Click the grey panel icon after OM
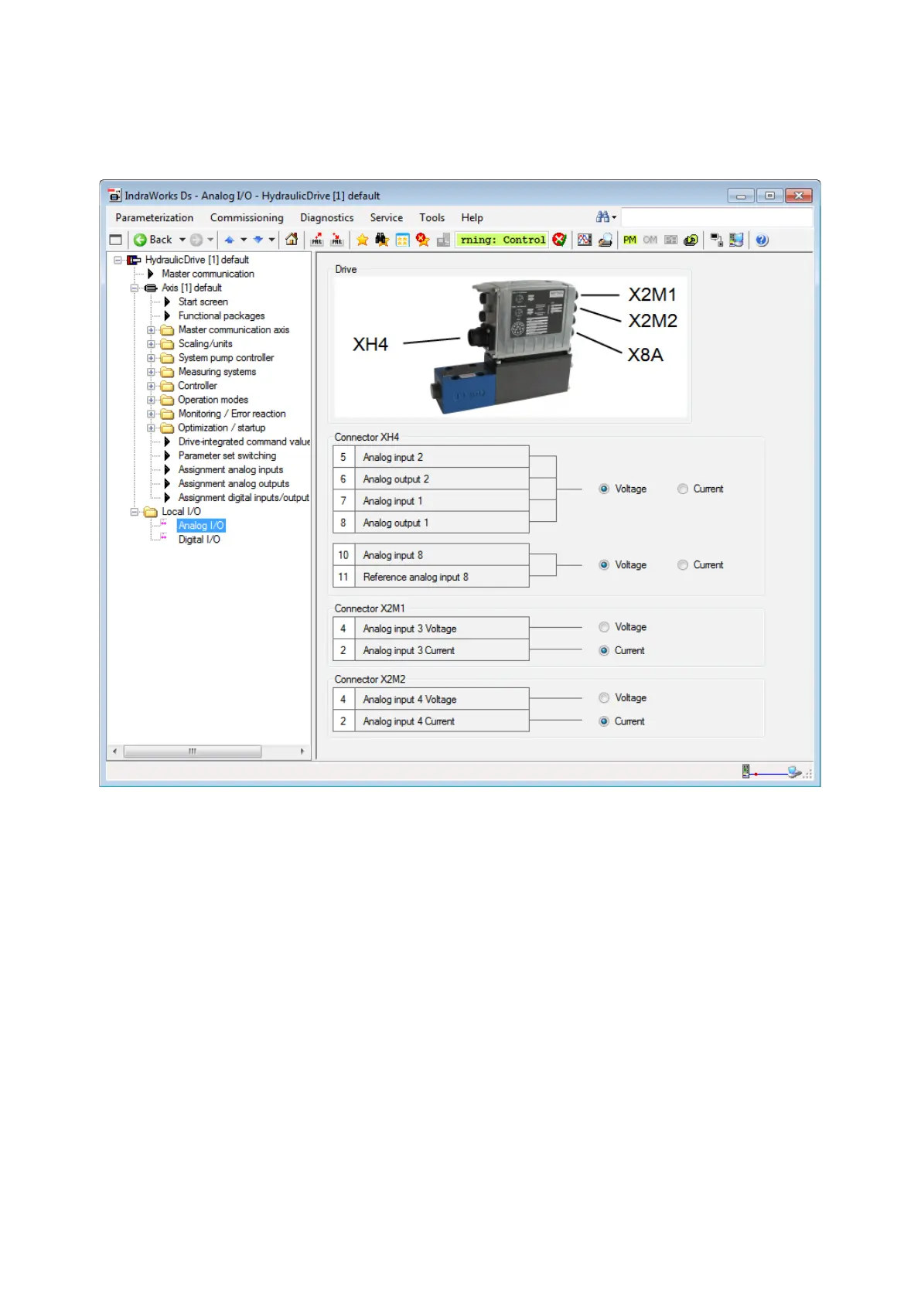This screenshot has height=1302, width=921. tap(670, 240)
